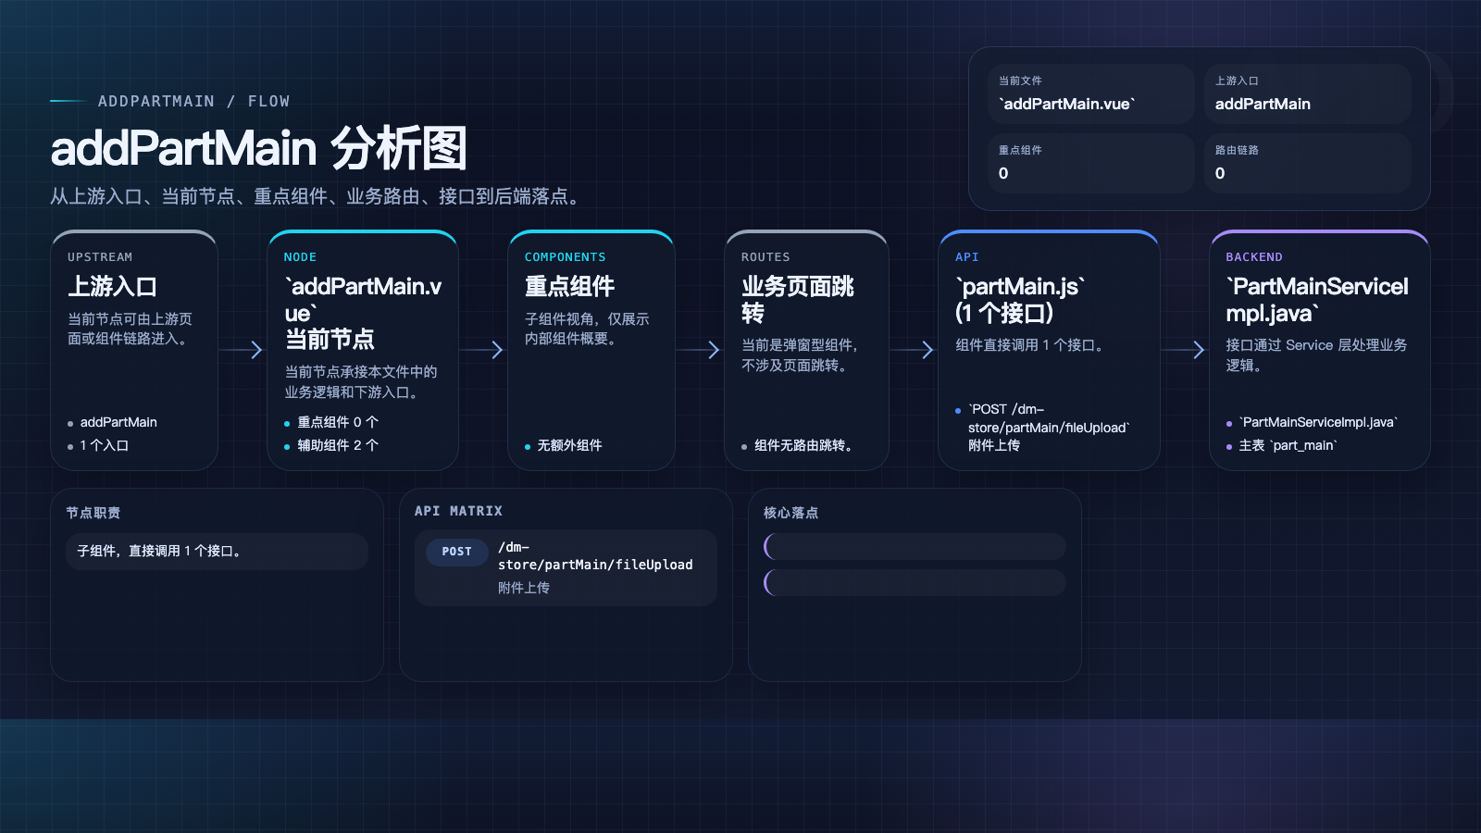Click the 核心落点 panel title
The width and height of the screenshot is (1481, 833).
click(790, 513)
